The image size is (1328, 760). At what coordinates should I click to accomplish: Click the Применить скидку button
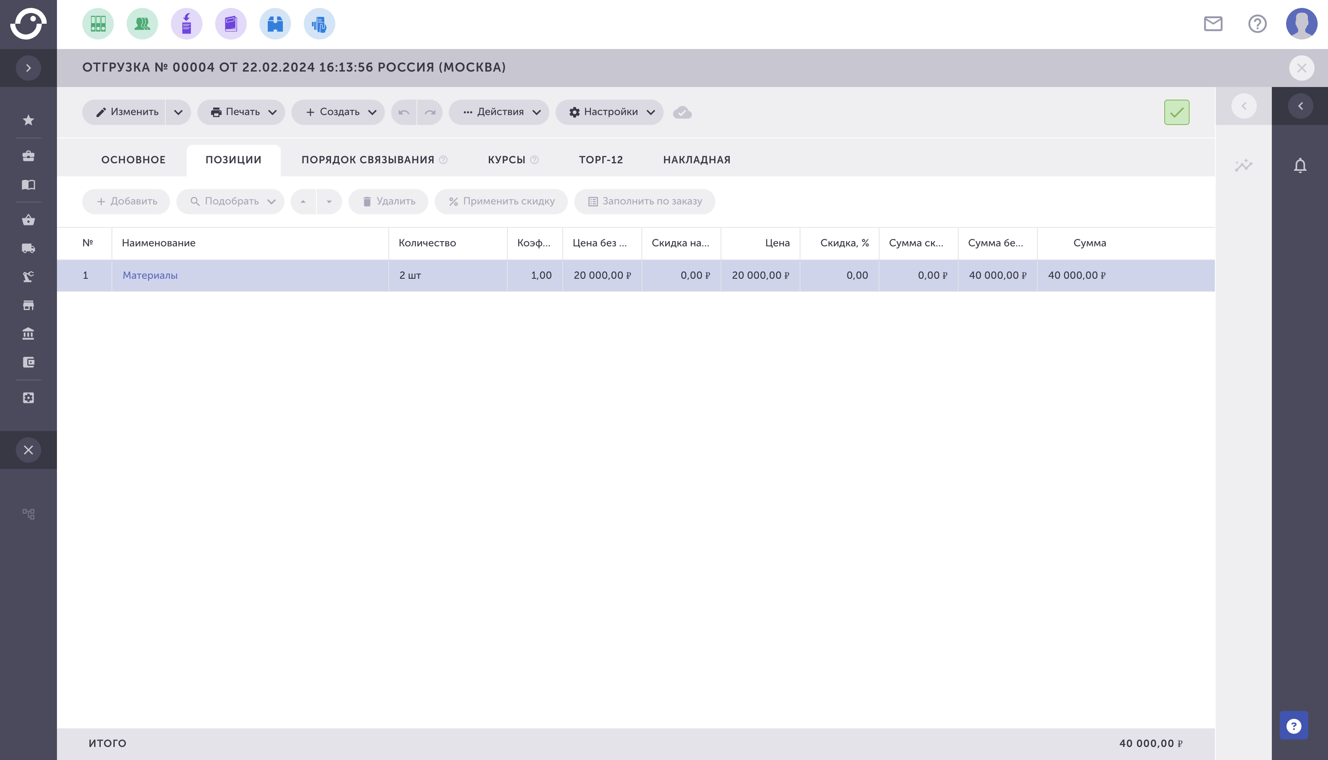click(501, 202)
